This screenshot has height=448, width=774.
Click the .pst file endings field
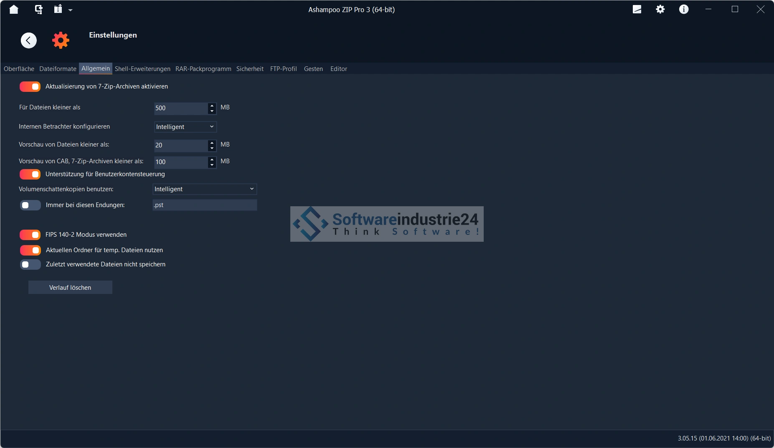coord(205,205)
